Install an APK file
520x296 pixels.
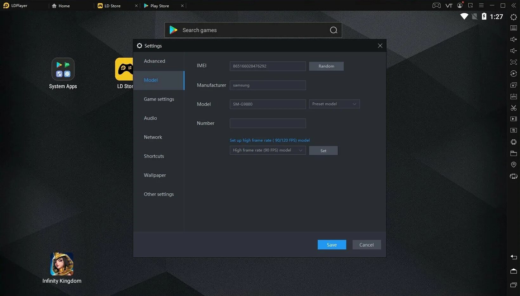tap(513, 96)
